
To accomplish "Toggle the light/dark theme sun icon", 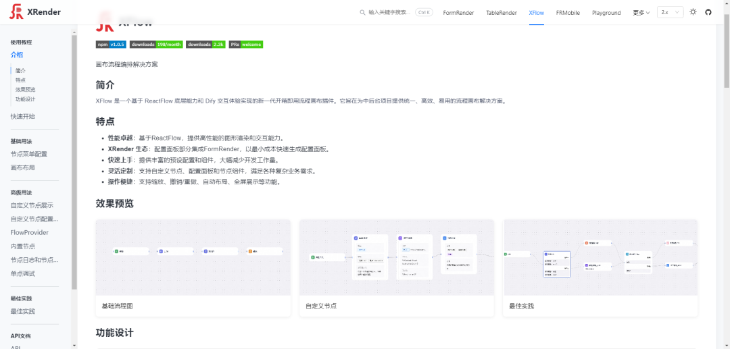I will click(x=693, y=12).
